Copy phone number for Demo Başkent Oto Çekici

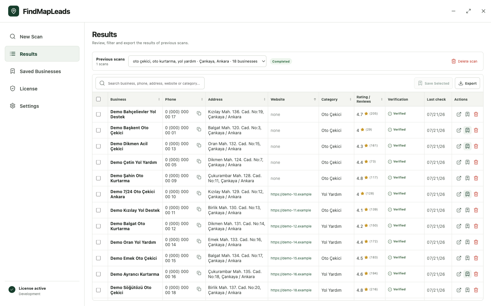coord(199,129)
